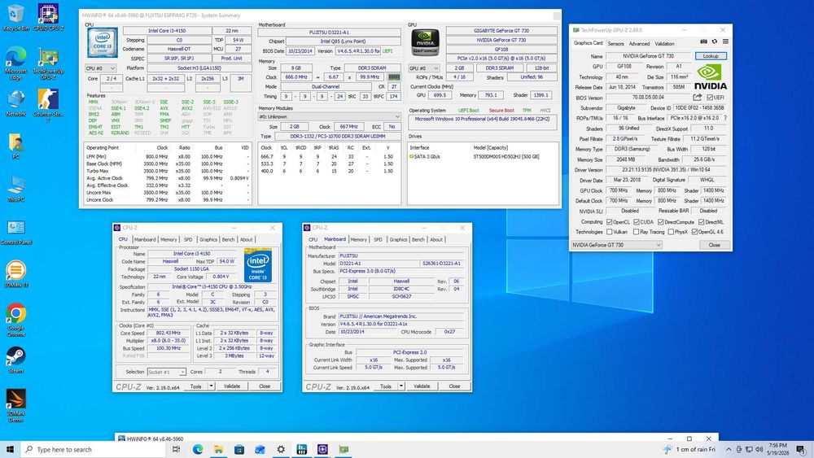Toggle the UEFI checkbox in GPU-Z
The image size is (814, 458).
click(710, 98)
